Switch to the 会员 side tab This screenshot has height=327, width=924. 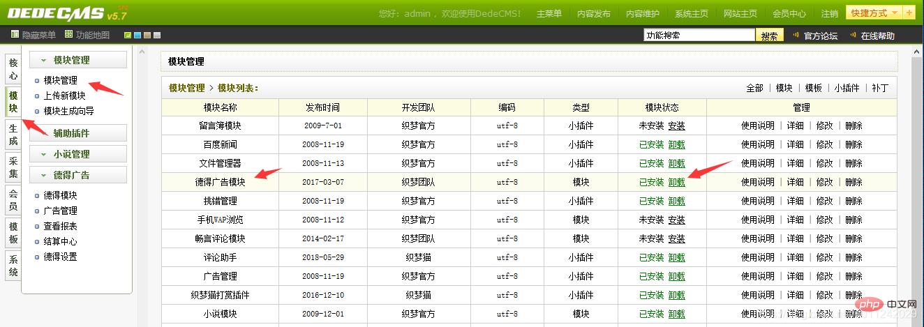click(13, 200)
